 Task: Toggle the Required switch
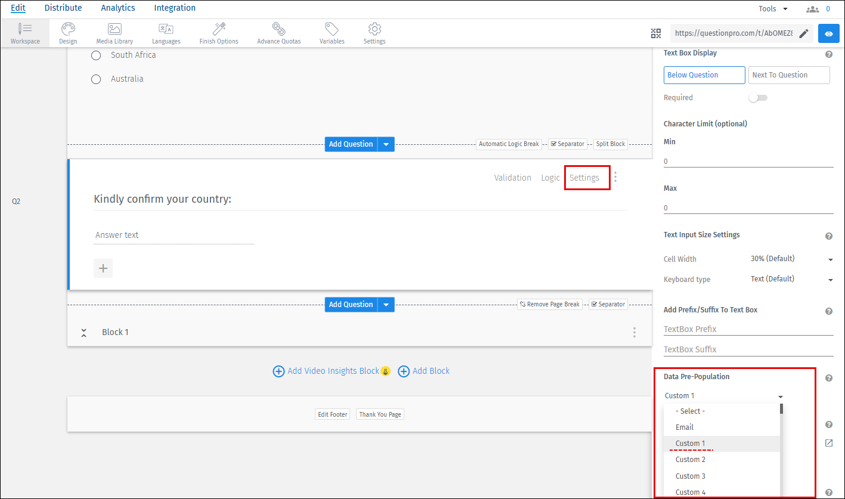(757, 97)
